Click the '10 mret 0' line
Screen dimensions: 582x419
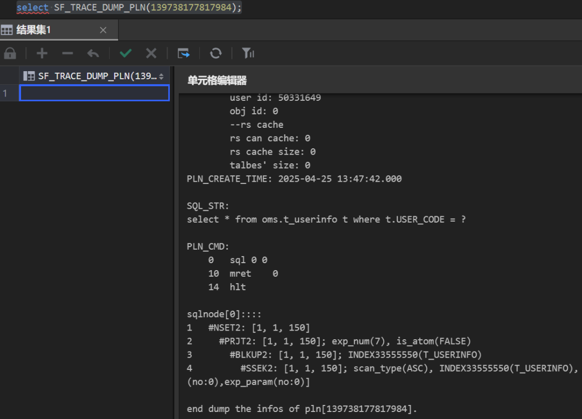point(243,274)
